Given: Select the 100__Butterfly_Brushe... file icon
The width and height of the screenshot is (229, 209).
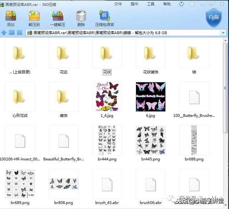Looking at the screenshot, I should click(194, 97).
